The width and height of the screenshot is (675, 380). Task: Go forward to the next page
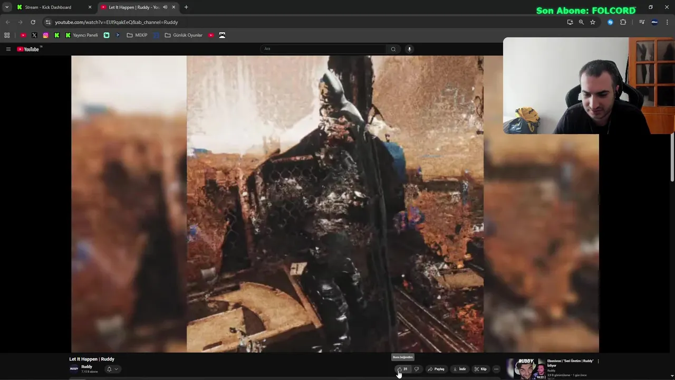point(20,22)
